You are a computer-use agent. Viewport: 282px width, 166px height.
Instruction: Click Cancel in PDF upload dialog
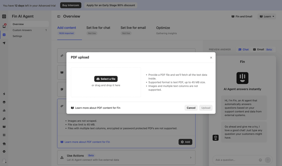point(191,108)
